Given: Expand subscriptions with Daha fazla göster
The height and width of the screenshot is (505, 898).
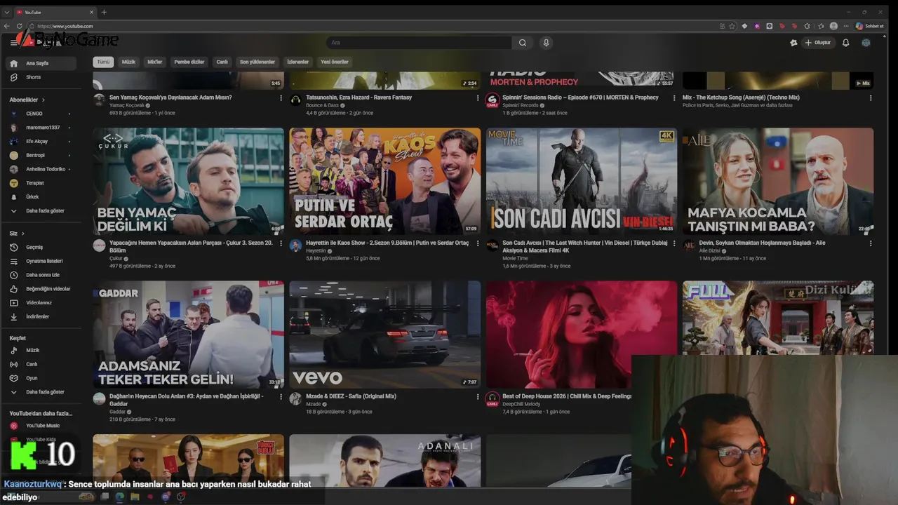Looking at the screenshot, I should (x=42, y=210).
